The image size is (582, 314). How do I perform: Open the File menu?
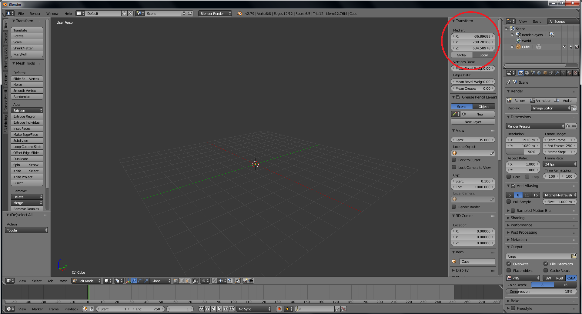click(x=21, y=13)
